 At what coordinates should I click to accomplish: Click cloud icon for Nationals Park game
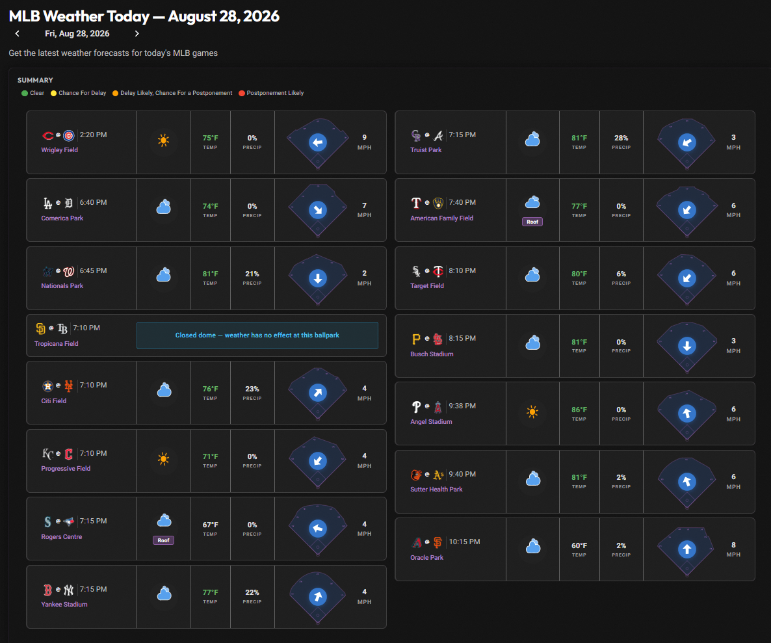[164, 275]
